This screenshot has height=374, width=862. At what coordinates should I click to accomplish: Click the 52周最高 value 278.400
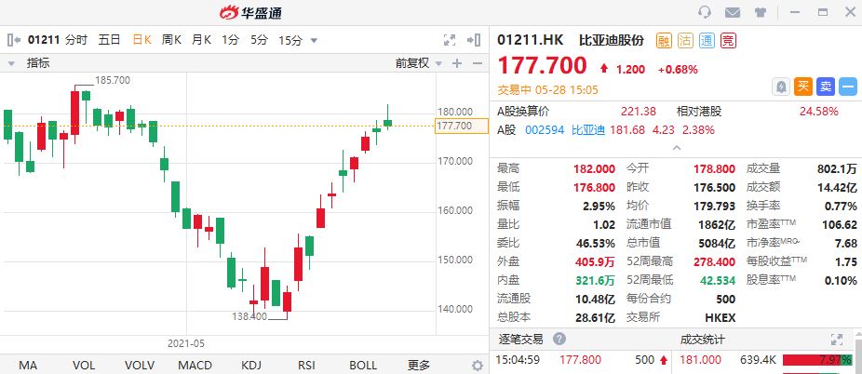[715, 261]
